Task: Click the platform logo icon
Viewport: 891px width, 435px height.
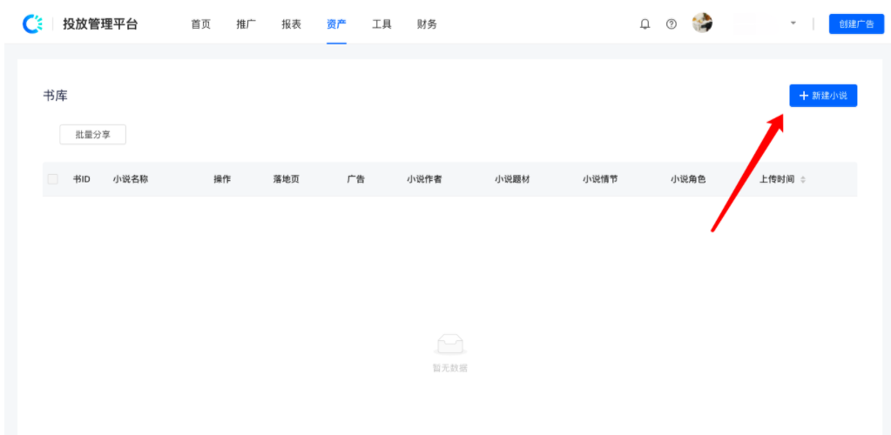Action: [32, 23]
